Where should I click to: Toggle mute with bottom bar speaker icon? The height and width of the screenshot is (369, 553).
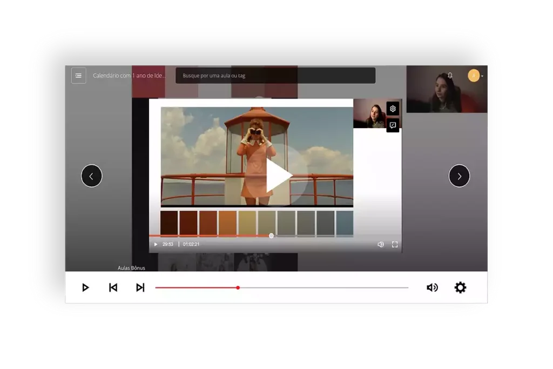tap(432, 287)
